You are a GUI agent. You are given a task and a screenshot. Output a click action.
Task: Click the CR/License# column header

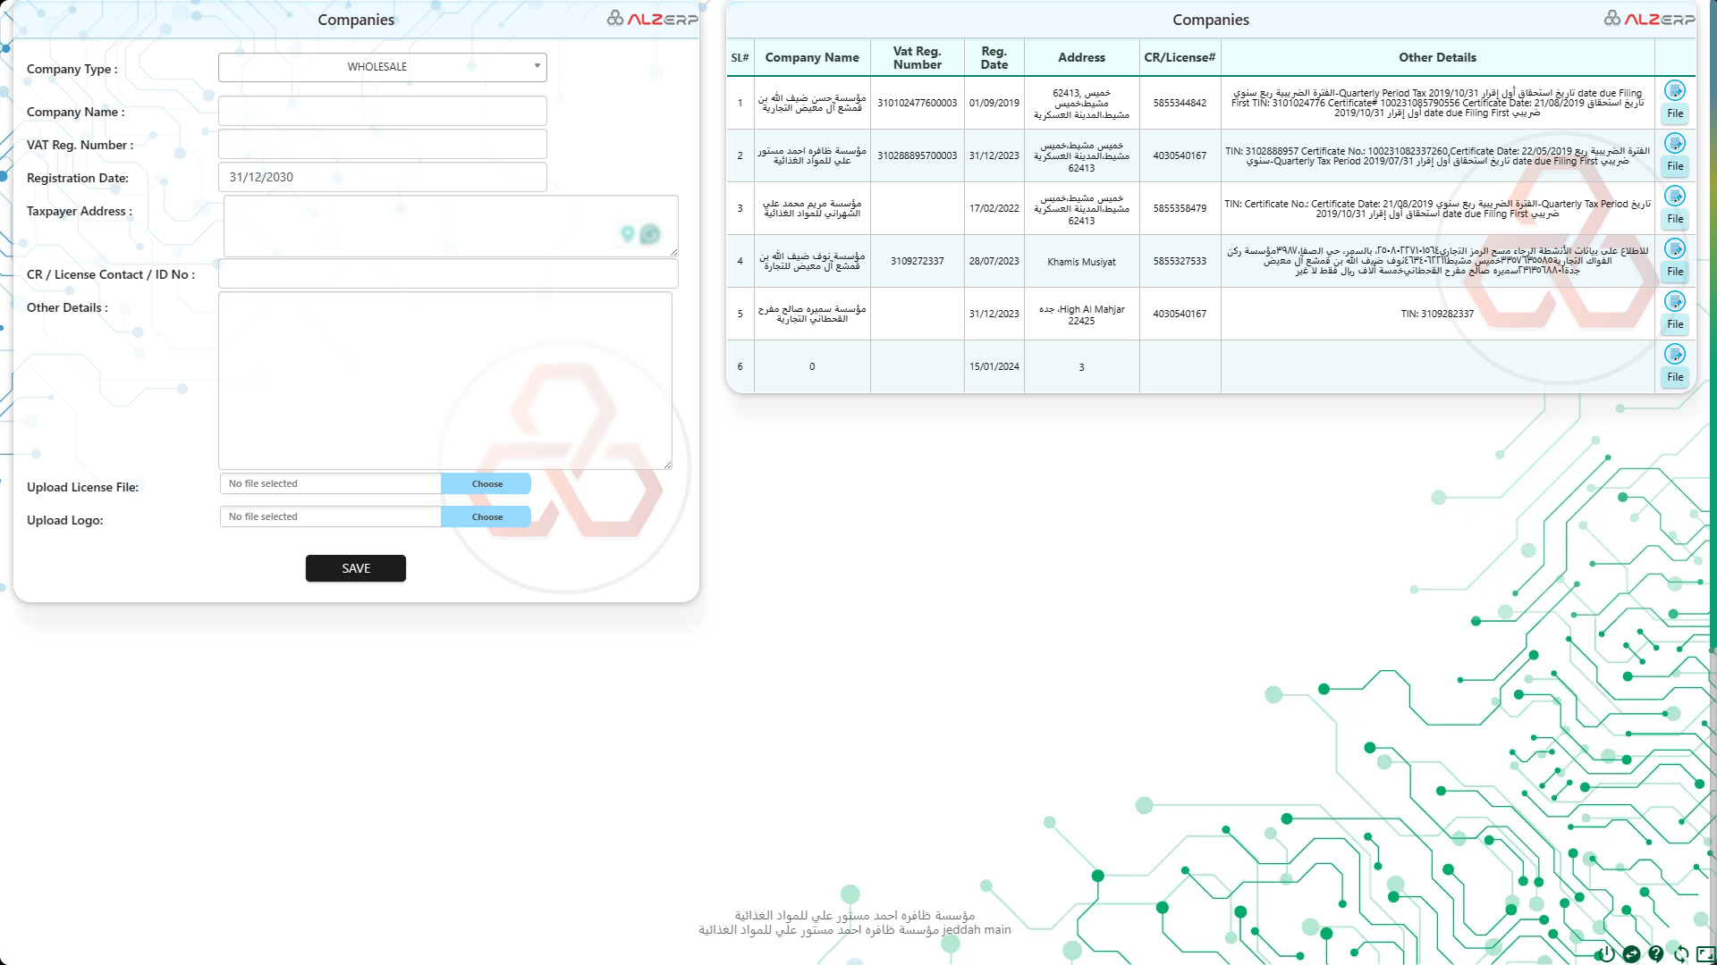pos(1180,57)
